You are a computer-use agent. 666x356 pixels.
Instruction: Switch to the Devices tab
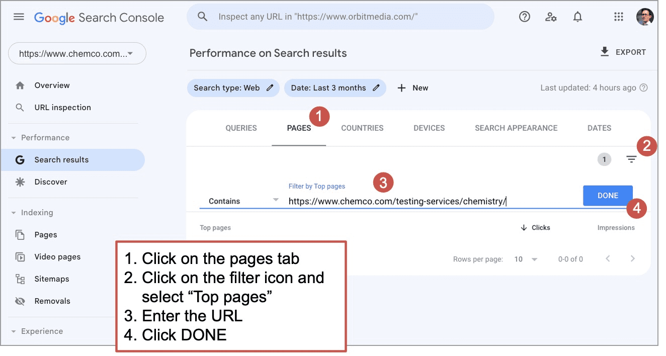pos(429,128)
